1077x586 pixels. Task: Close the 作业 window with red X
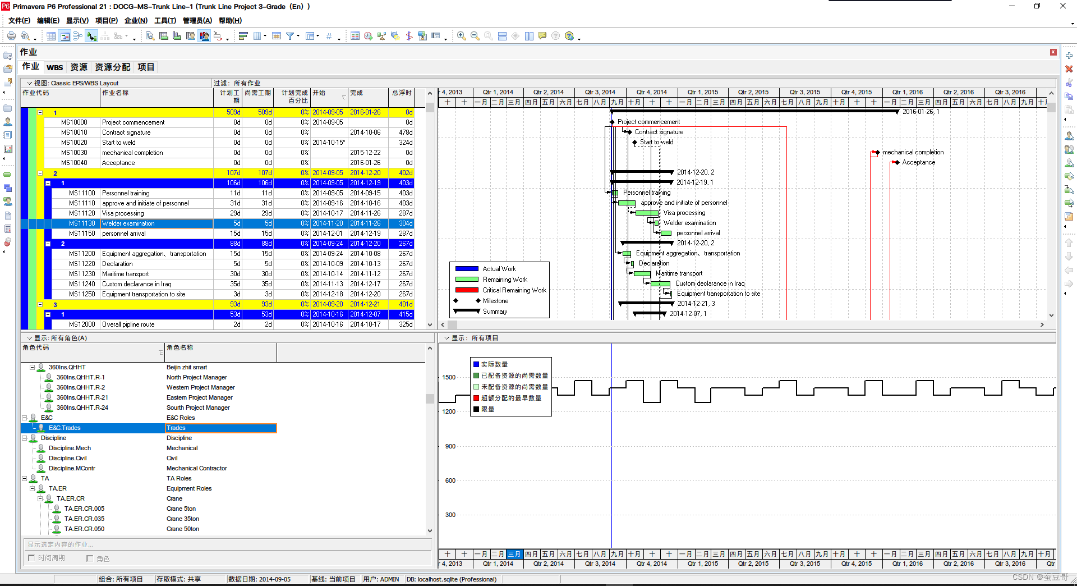1053,52
